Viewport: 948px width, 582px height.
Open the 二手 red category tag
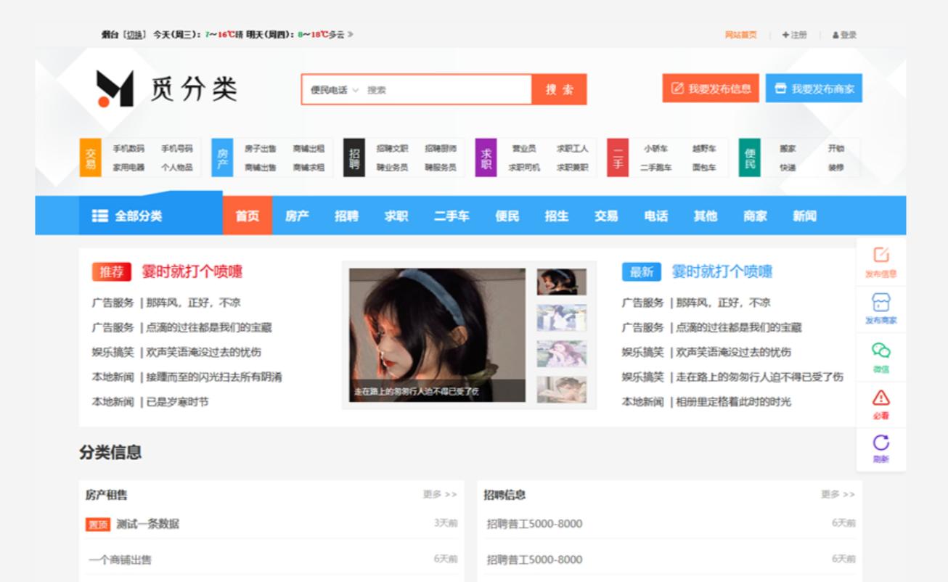[x=618, y=157]
